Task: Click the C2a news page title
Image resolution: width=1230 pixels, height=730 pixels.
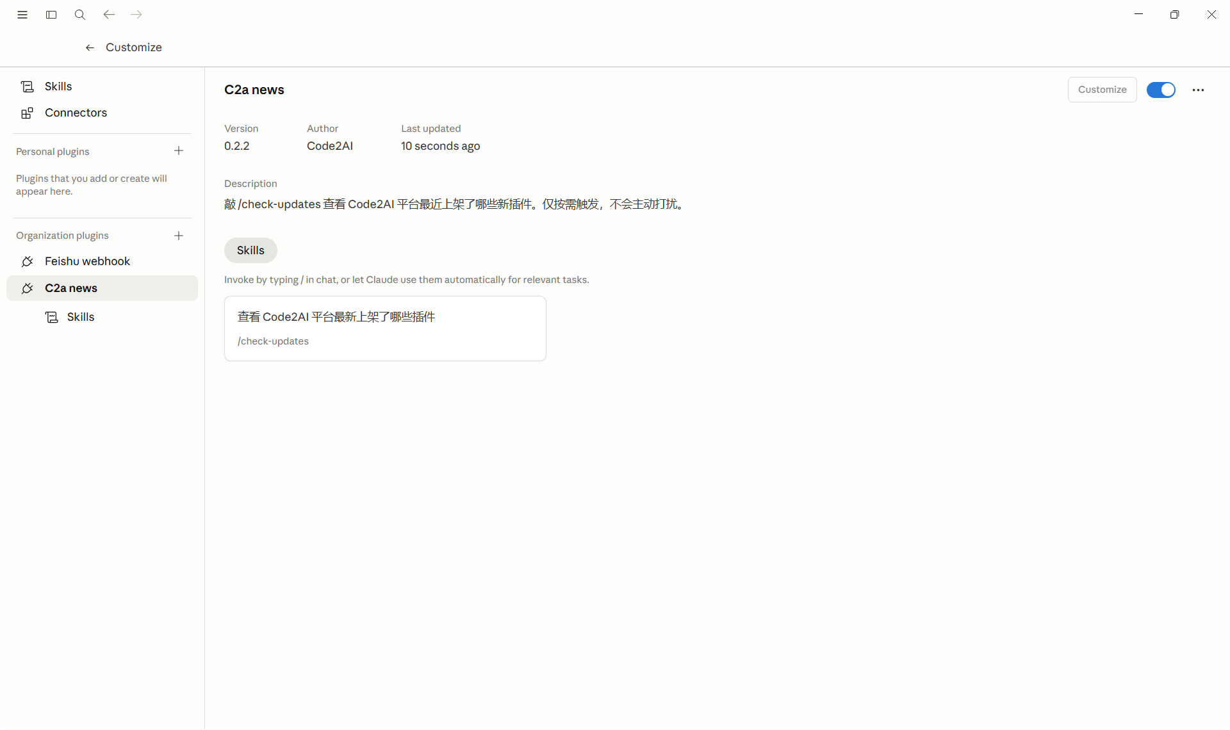Action: pyautogui.click(x=254, y=90)
